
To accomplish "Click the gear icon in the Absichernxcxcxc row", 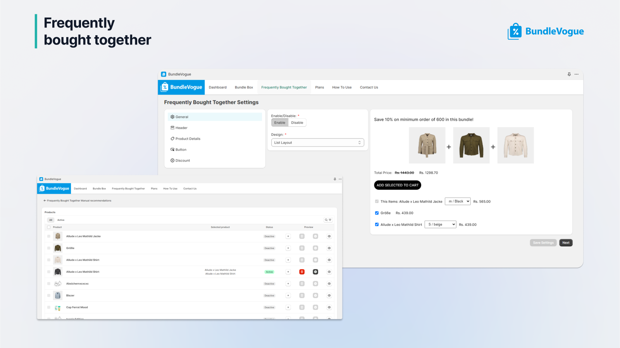I will [315, 284].
